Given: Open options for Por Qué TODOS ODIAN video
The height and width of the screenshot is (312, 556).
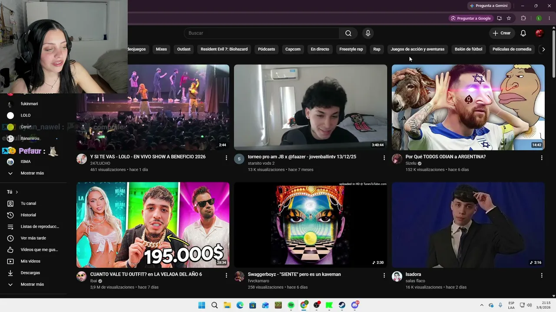Looking at the screenshot, I should click(x=542, y=158).
